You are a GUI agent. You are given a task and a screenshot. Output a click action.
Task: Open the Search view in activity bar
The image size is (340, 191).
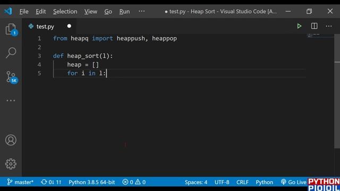point(11,53)
